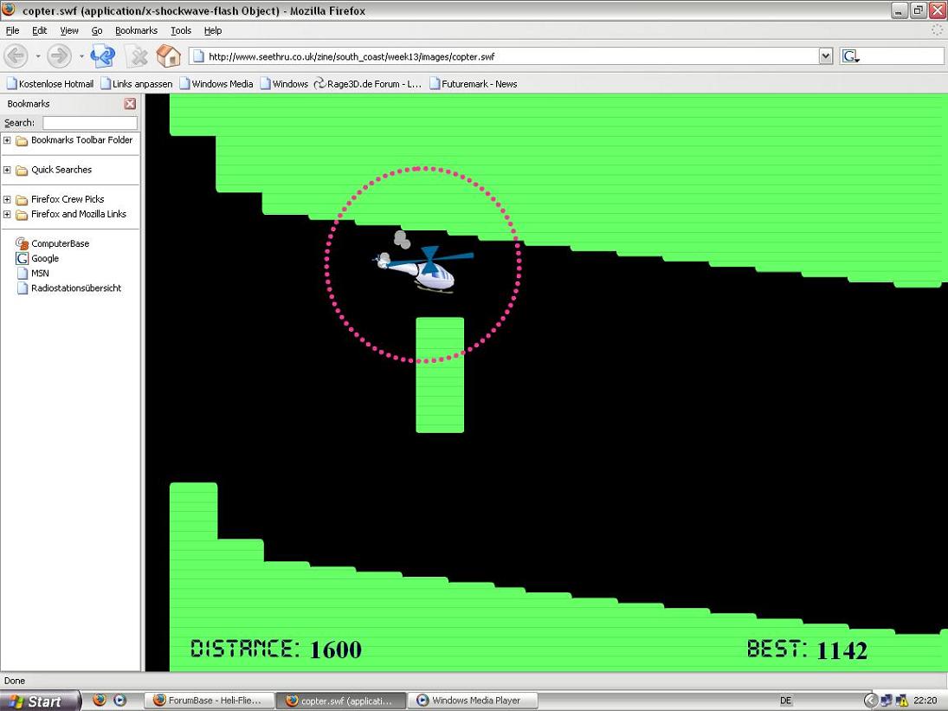Viewport: 948px width, 711px height.
Task: Click the Back navigation arrow
Action: [16, 56]
